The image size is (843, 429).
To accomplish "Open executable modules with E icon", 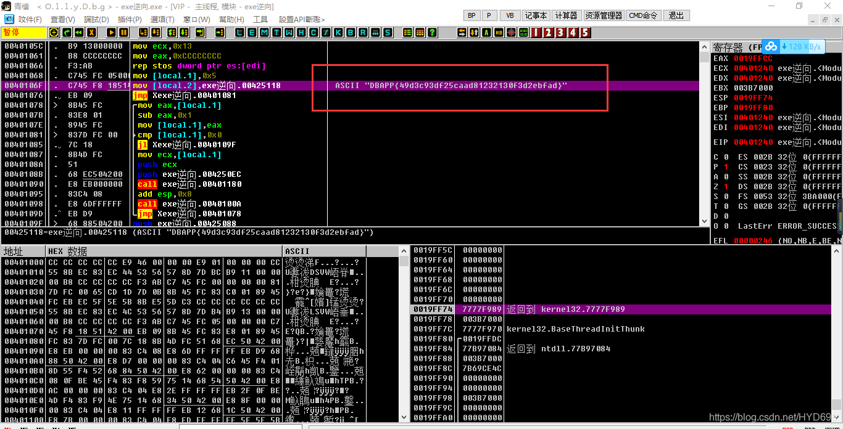I will tap(252, 32).
